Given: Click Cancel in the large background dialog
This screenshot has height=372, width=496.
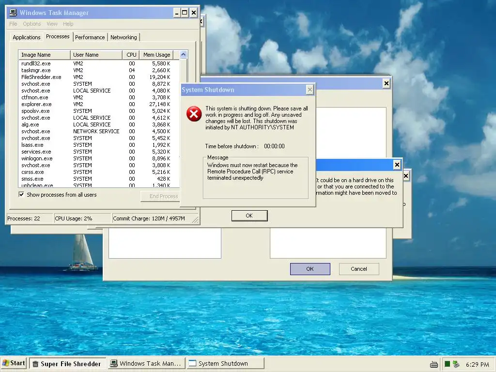Looking at the screenshot, I should 359,269.
